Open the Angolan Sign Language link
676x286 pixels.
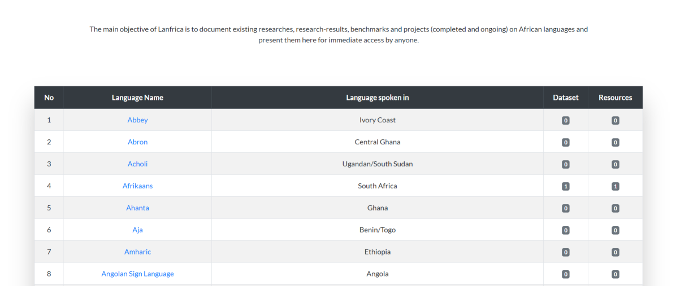(x=137, y=274)
